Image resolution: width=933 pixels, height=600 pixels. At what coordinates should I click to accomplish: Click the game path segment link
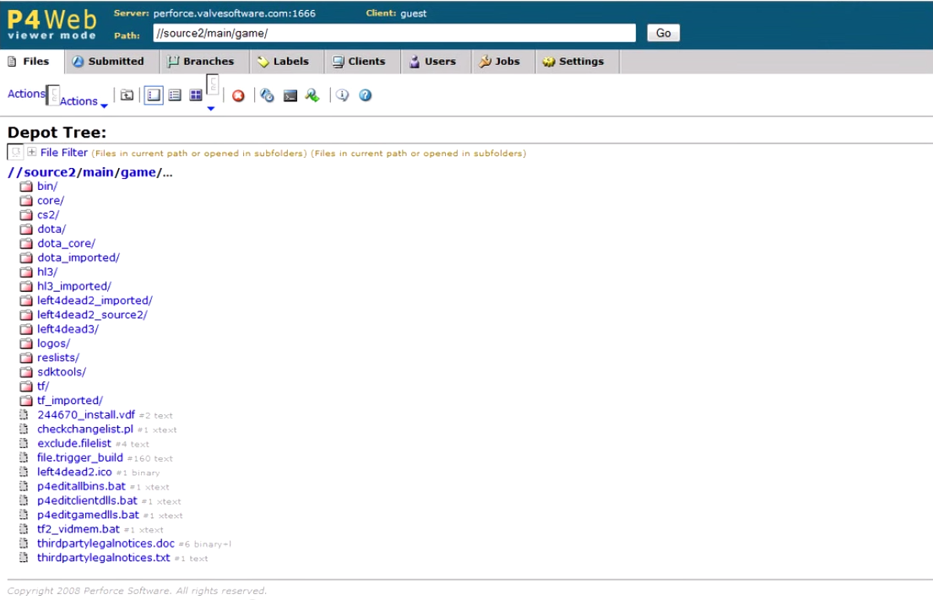138,172
